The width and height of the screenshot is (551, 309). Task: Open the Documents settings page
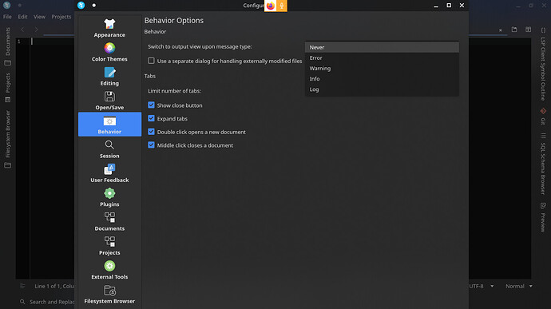pos(109,222)
